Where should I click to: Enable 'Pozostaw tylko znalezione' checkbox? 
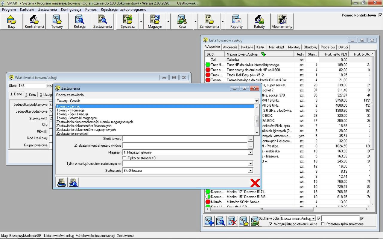coord(323,224)
